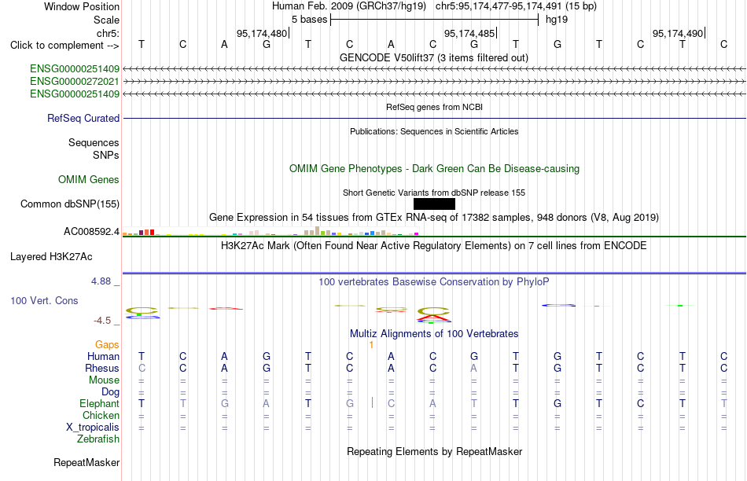Select the SNPs track label

(x=106, y=155)
